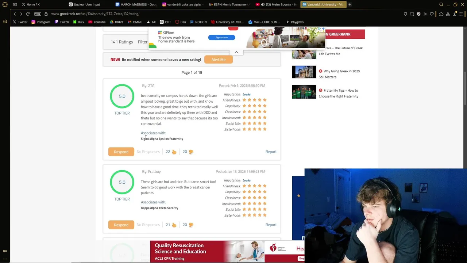Switch to the MARCH MADNESS Google Docs tab
467x263 pixels.
pyautogui.click(x=136, y=4)
